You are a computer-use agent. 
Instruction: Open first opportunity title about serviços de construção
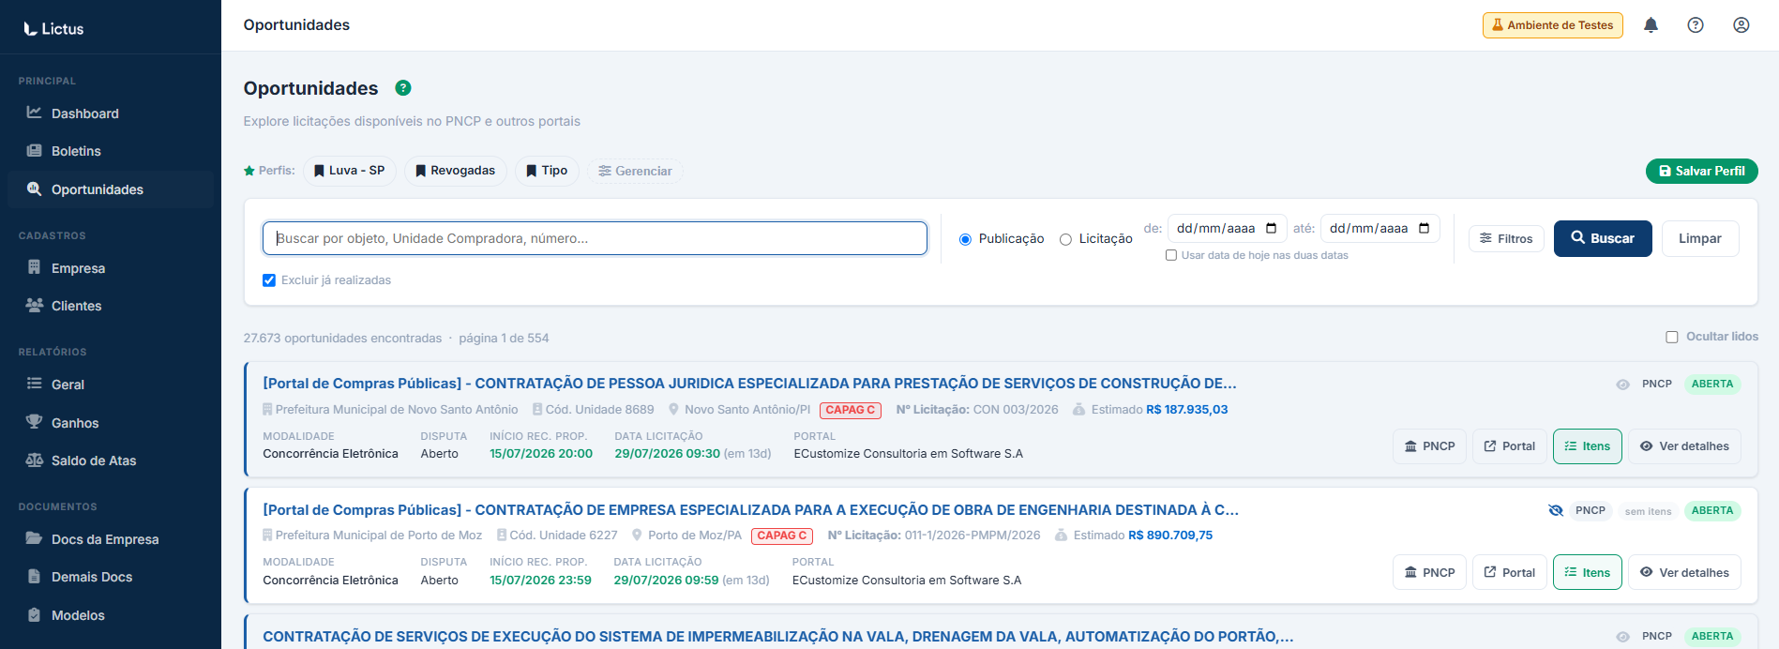click(749, 384)
